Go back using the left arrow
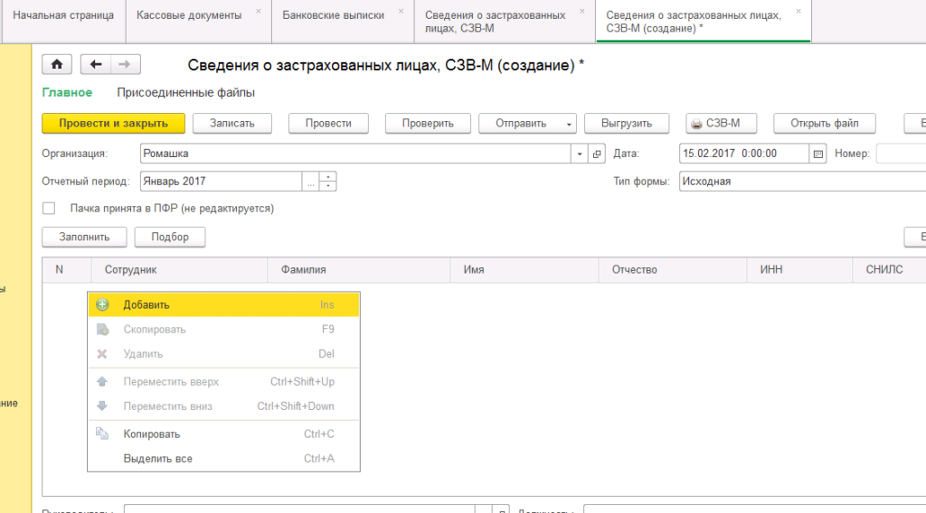Screen dimensions: 926x513 tap(96, 64)
